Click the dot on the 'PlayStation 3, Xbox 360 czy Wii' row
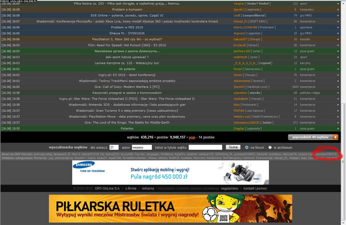The height and width of the screenshot is (225, 346). point(338,39)
